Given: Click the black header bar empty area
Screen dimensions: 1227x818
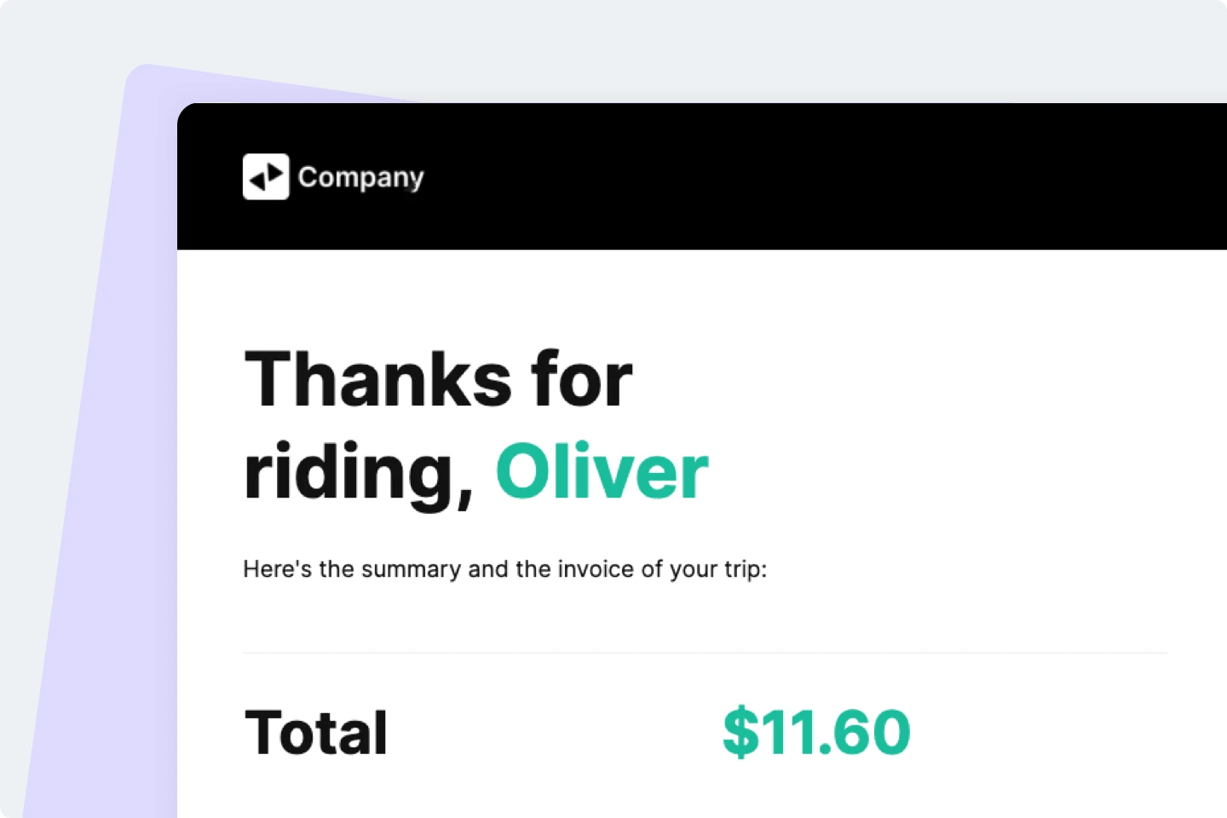Looking at the screenshot, I should [809, 176].
